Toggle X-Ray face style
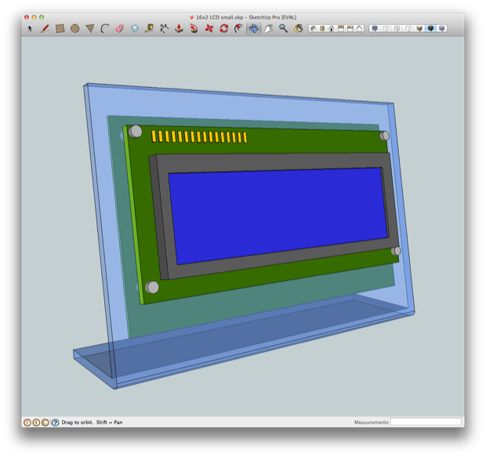 tap(375, 28)
